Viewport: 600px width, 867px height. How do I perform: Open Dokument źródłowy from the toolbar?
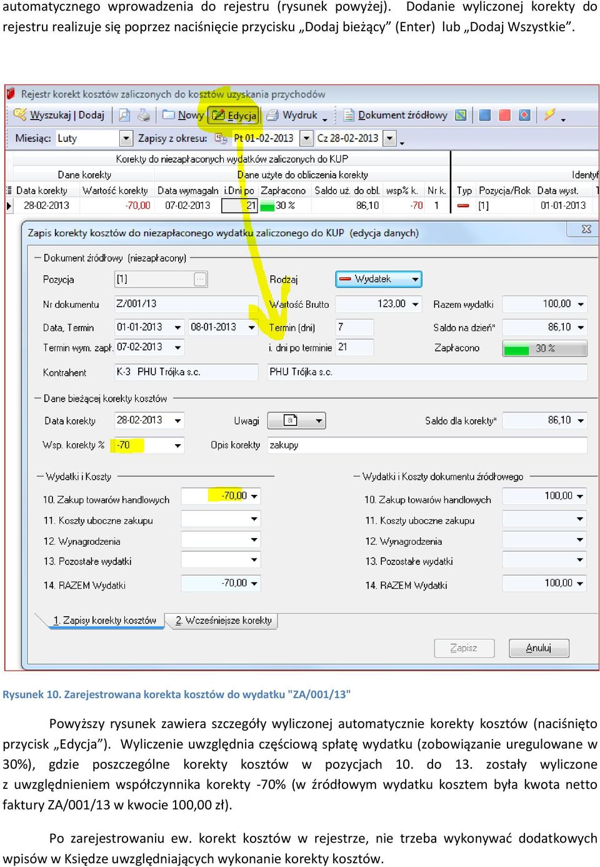(x=396, y=115)
